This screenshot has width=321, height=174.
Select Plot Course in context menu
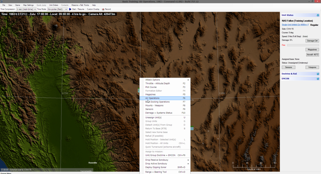(165, 87)
